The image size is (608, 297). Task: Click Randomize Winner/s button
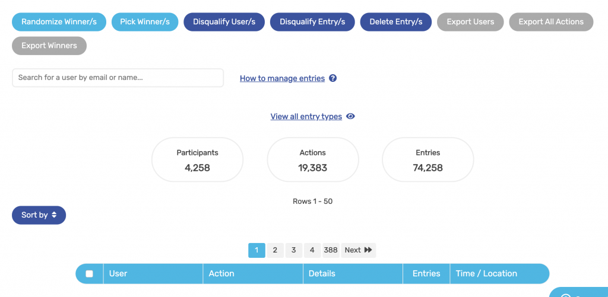(x=59, y=22)
